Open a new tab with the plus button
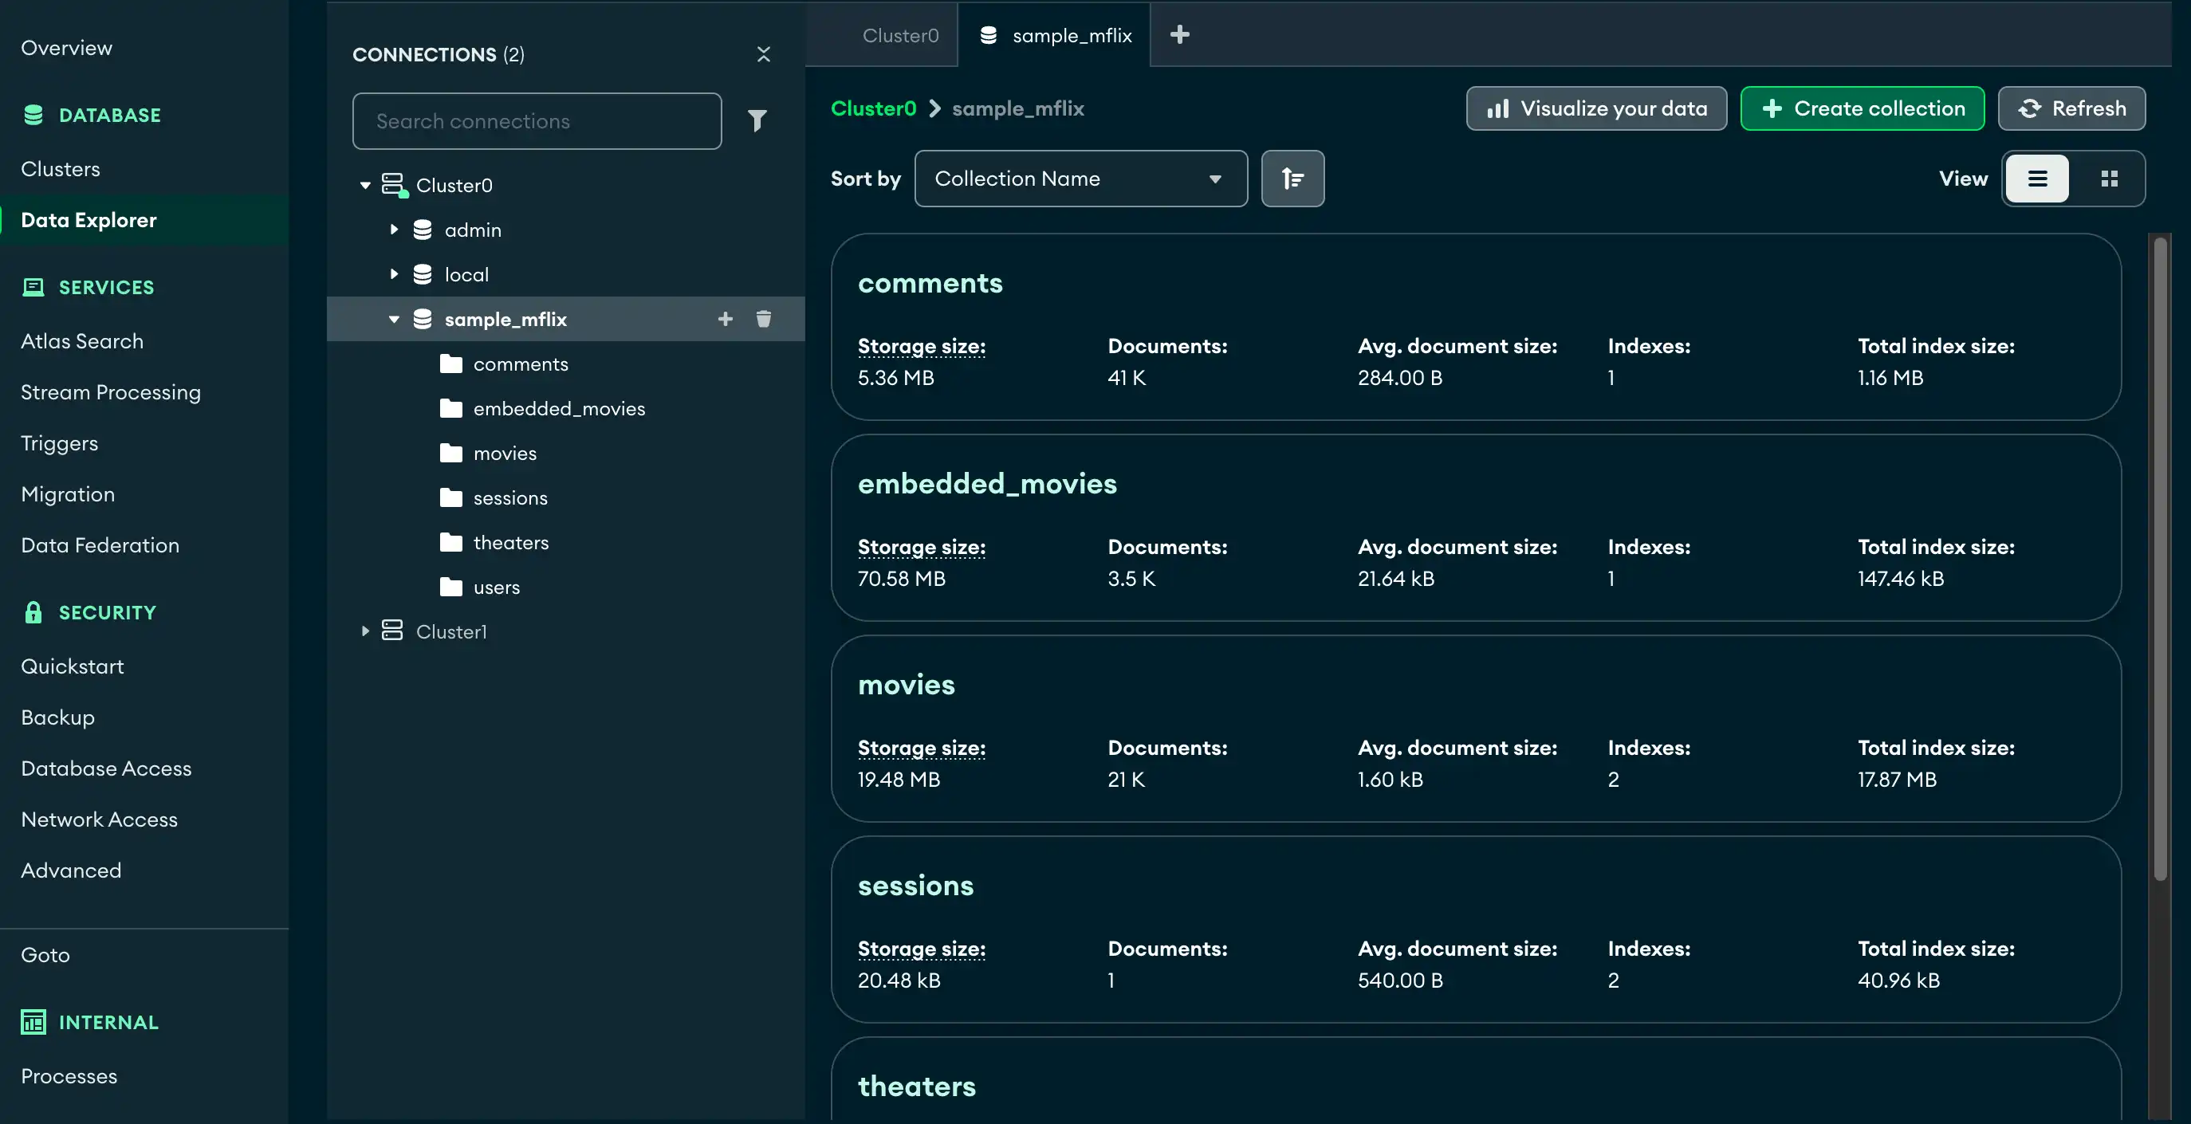This screenshot has width=2191, height=1124. [x=1180, y=35]
